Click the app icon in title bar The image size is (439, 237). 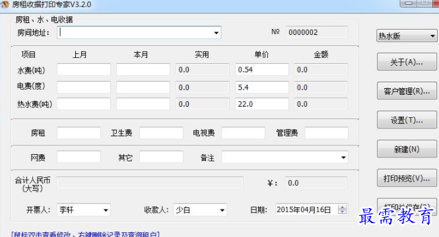click(5, 4)
